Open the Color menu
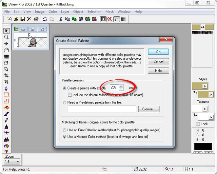This screenshot has width=217, height=174. tap(53, 12)
